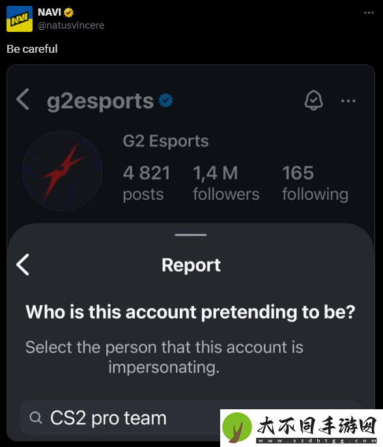The image size is (383, 447).
Task: Click the blue verified badge beside g2esports
Action: click(x=166, y=100)
